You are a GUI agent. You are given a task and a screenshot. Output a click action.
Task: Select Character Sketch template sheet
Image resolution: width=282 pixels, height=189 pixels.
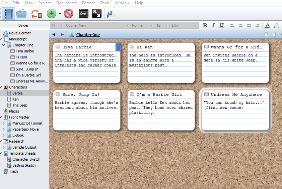(x=26, y=159)
